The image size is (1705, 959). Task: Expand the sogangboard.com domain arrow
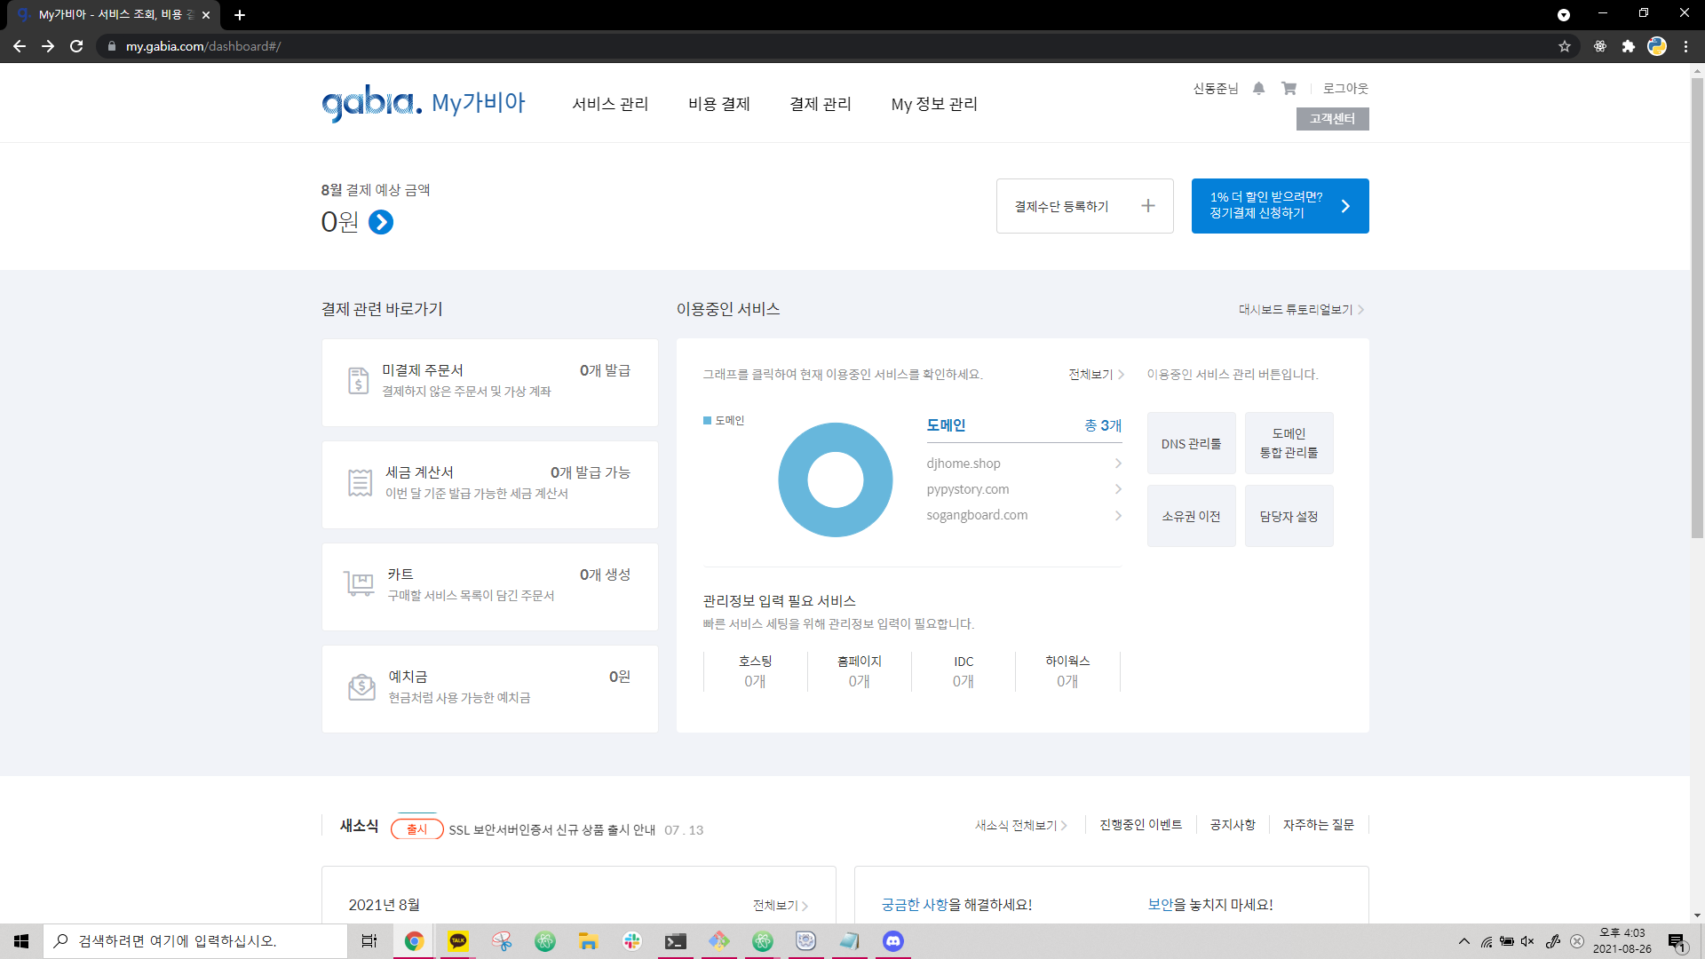point(1117,515)
